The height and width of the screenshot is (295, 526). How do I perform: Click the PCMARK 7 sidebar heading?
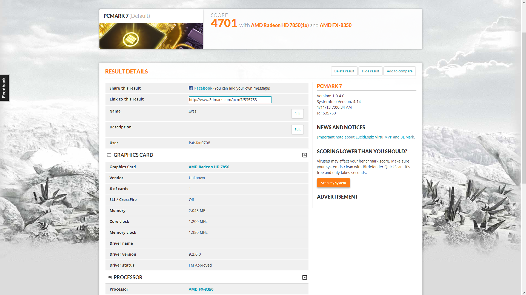329,86
